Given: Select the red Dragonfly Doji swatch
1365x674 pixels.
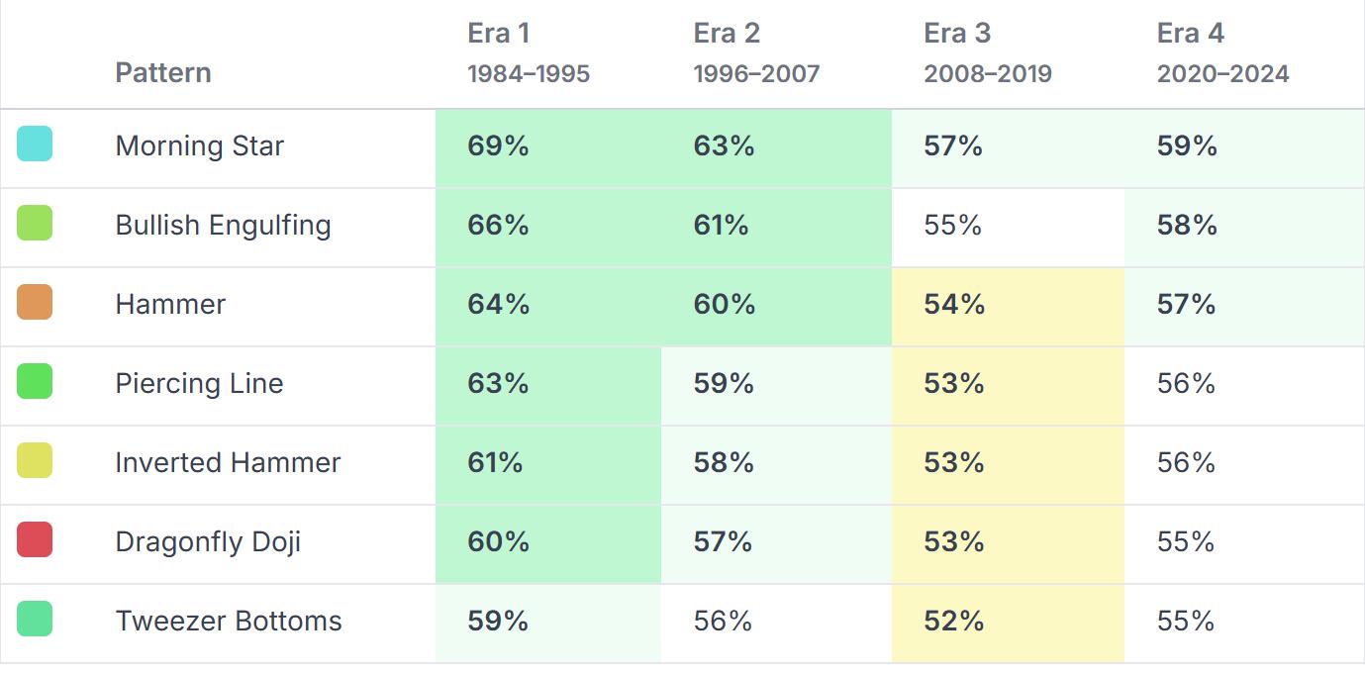Looking at the screenshot, I should pyautogui.click(x=35, y=540).
